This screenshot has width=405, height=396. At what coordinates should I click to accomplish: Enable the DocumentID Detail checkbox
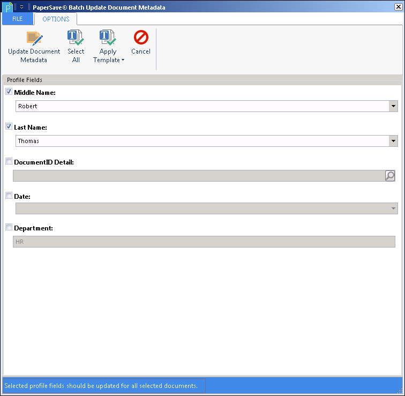(9, 161)
